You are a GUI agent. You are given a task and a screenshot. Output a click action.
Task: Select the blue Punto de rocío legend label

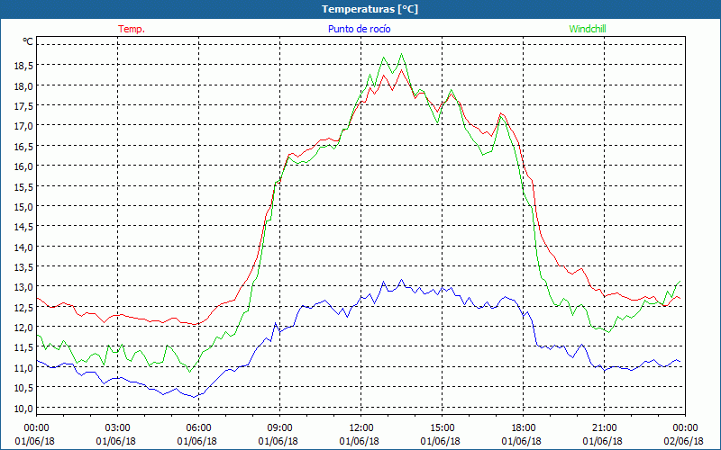coord(359,29)
